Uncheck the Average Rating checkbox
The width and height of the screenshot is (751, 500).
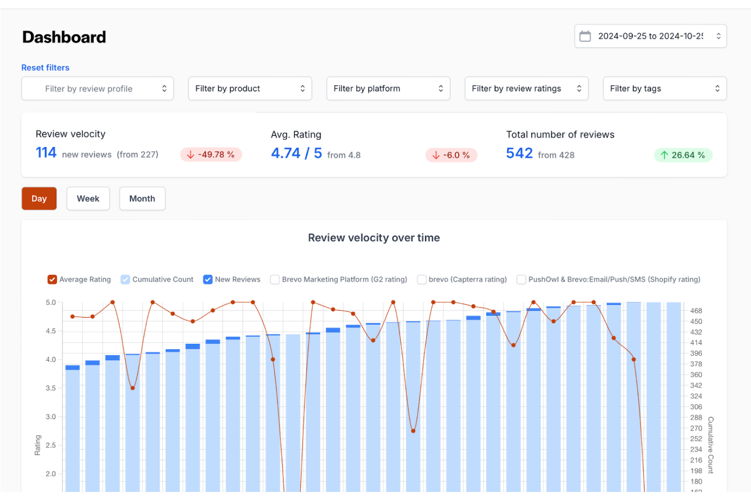tap(52, 280)
